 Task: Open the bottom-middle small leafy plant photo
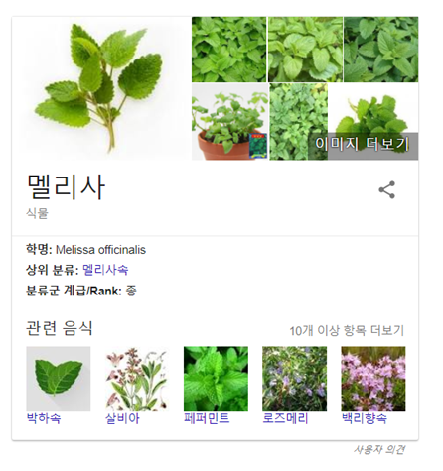click(x=298, y=122)
